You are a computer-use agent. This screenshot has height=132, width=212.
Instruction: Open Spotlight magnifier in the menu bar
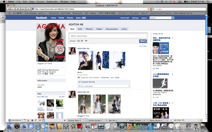point(208,2)
